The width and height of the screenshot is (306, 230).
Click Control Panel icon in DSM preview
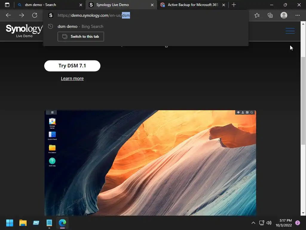pyautogui.click(x=52, y=136)
